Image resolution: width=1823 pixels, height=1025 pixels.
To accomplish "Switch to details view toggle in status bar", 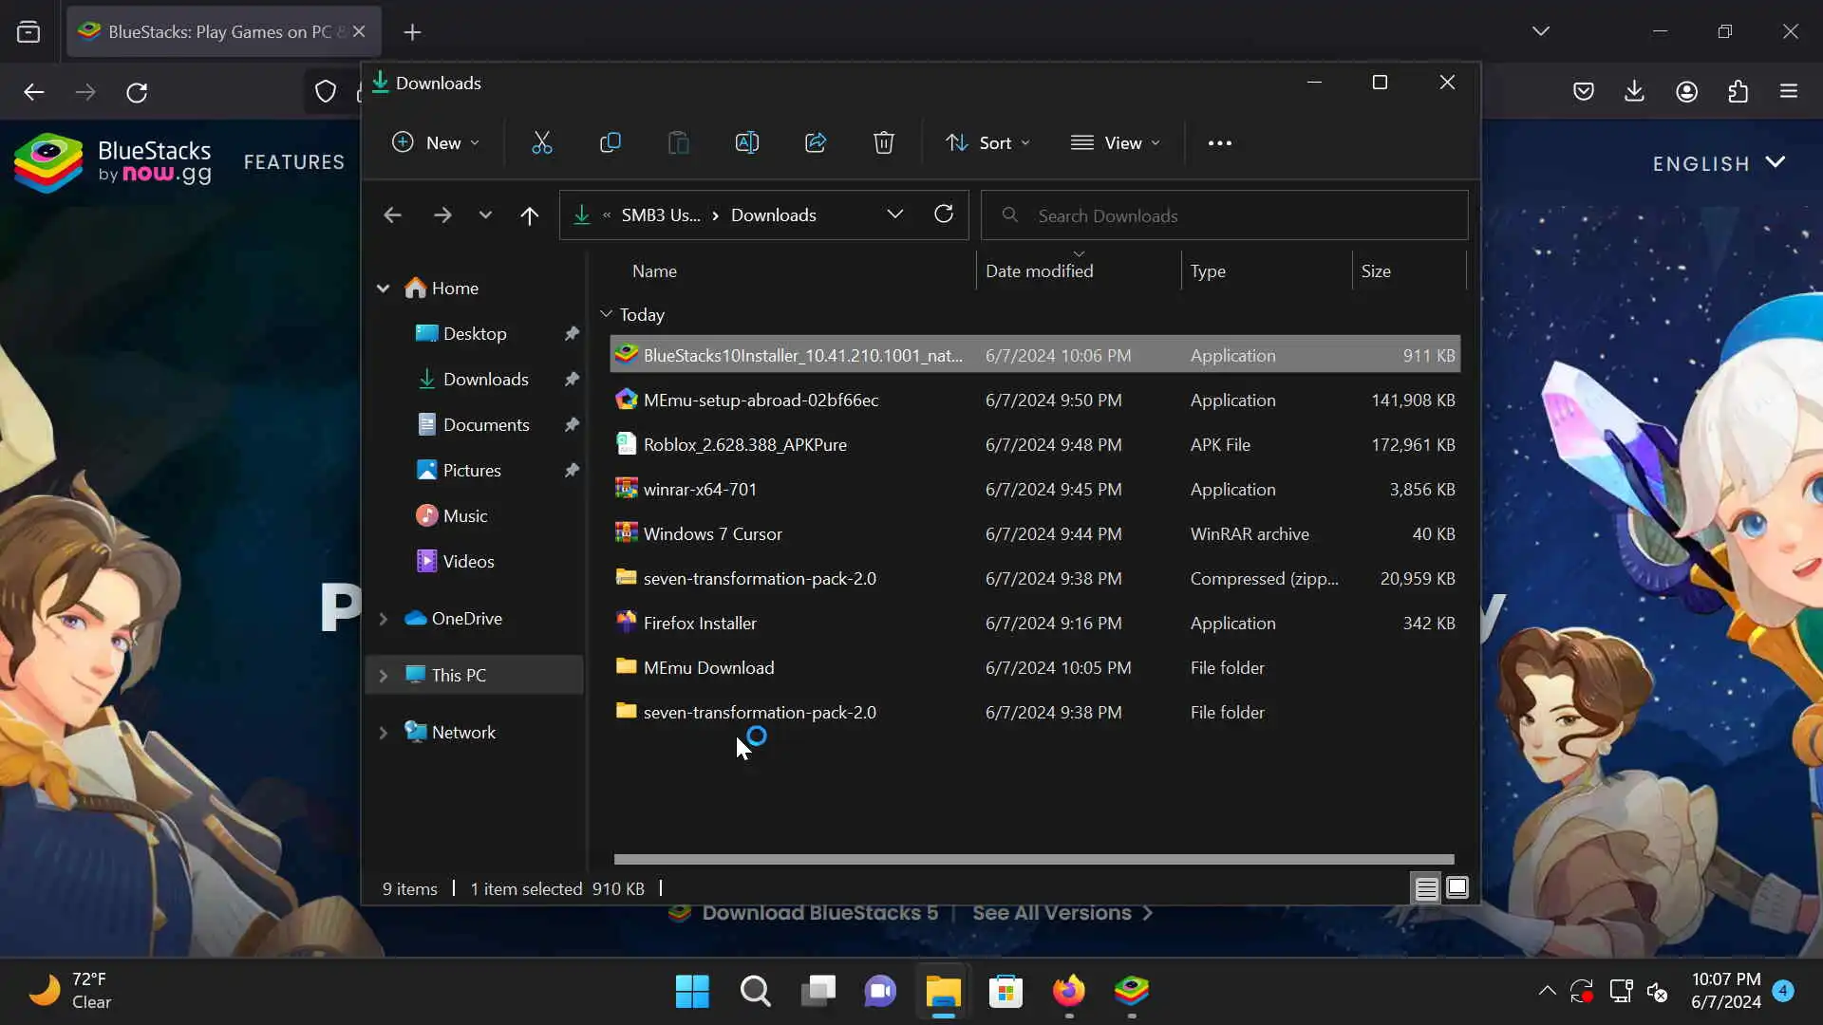I will [1425, 888].
